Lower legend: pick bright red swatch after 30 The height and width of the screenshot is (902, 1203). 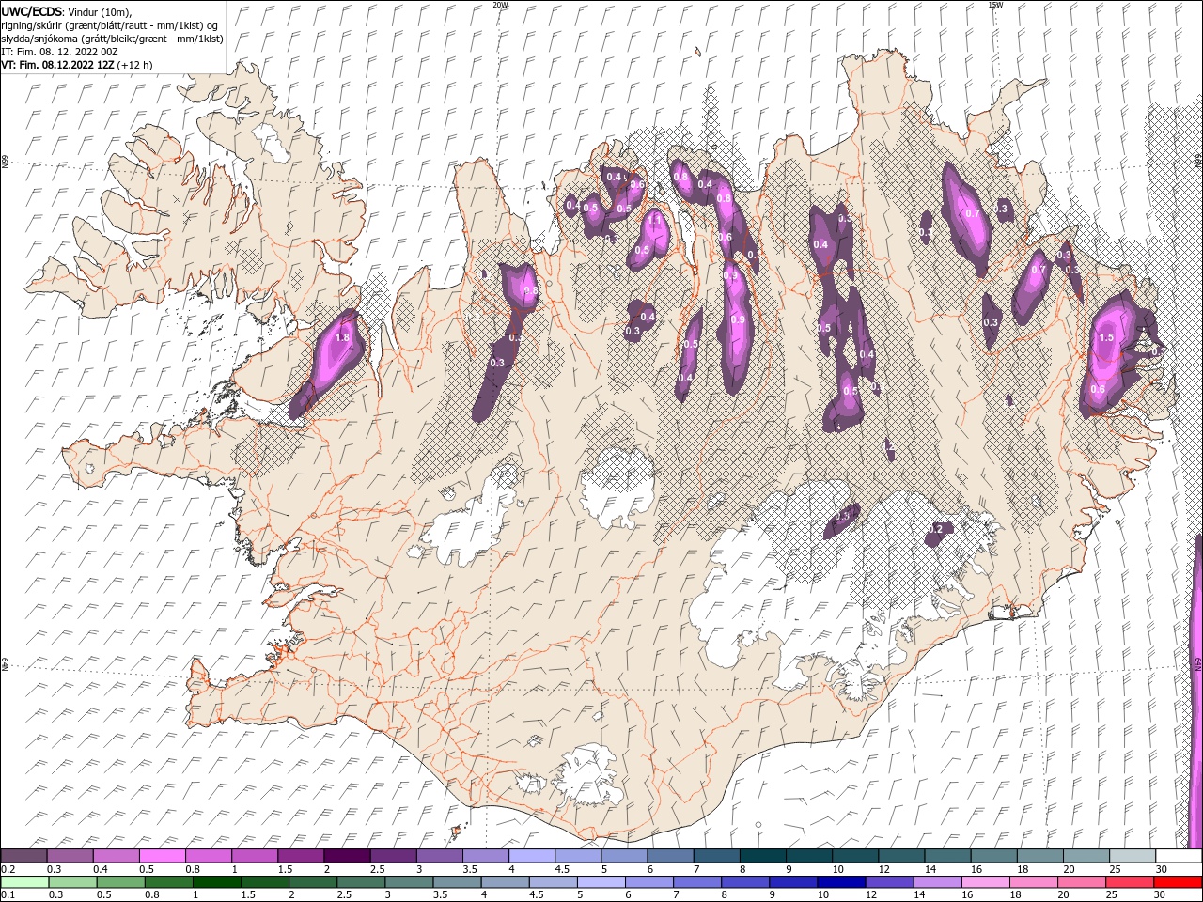pos(1179,882)
